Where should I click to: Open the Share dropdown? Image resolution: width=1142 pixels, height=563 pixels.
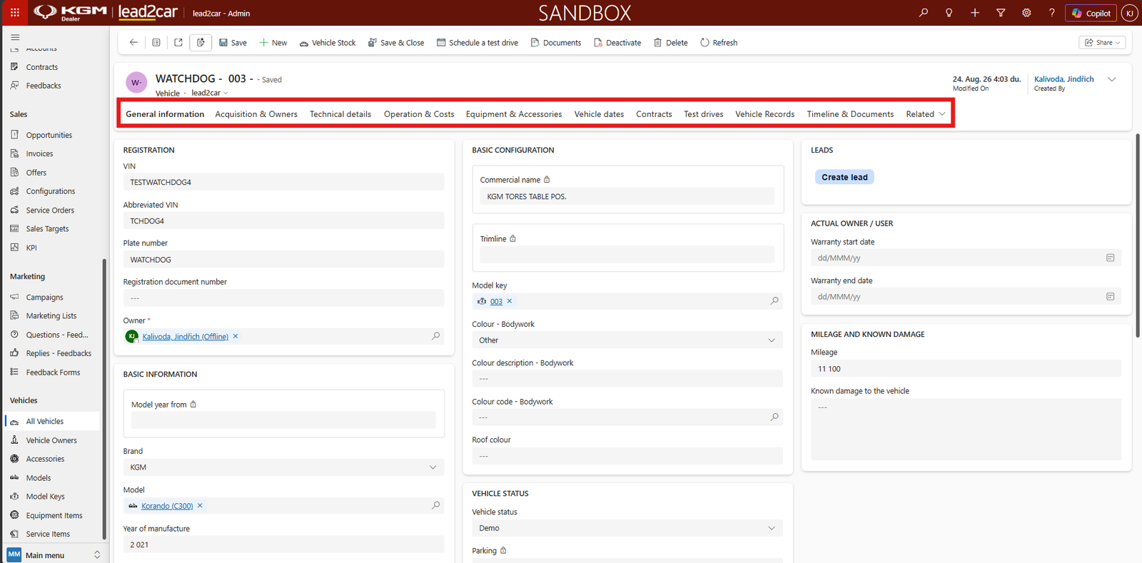coord(1102,43)
